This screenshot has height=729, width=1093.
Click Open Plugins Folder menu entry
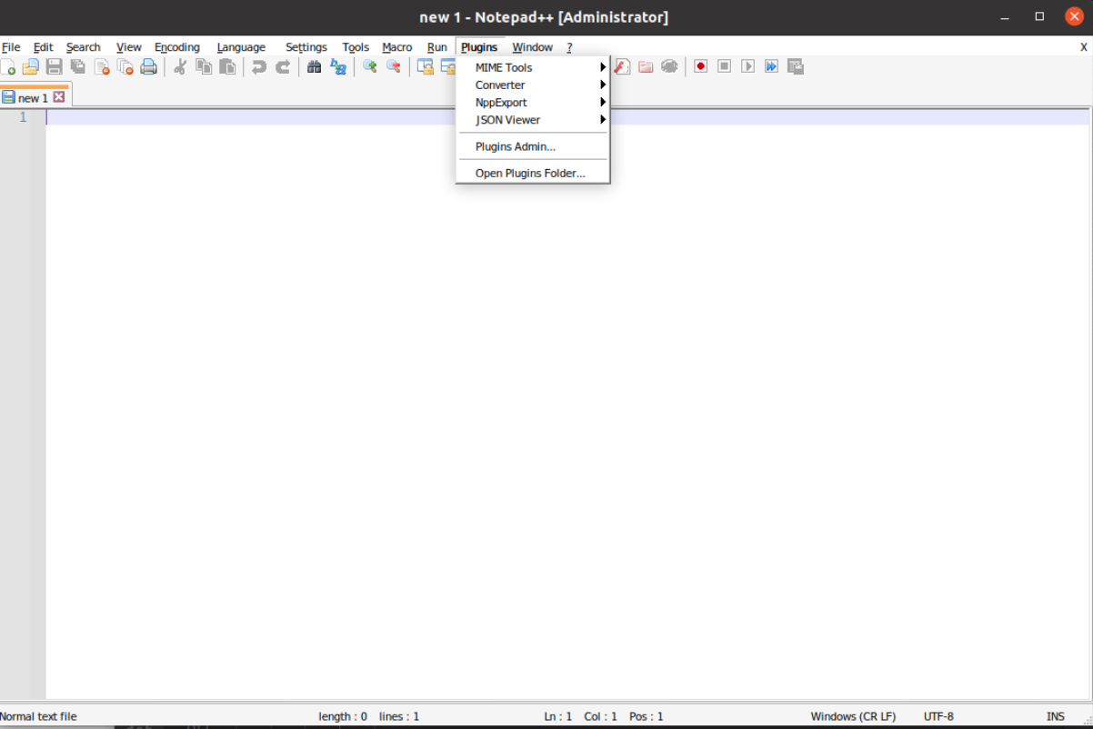[530, 173]
